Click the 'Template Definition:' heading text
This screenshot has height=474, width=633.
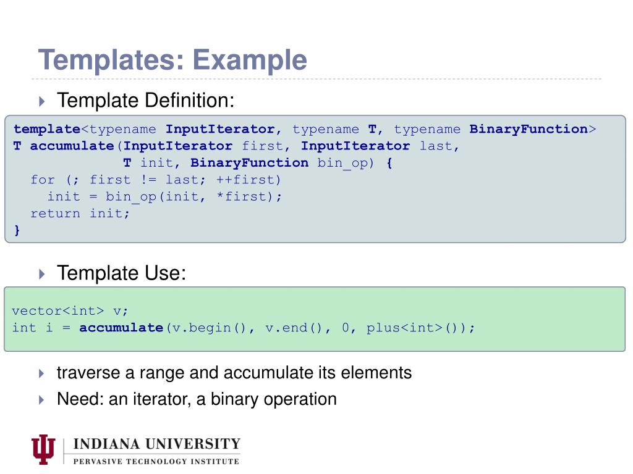[145, 101]
